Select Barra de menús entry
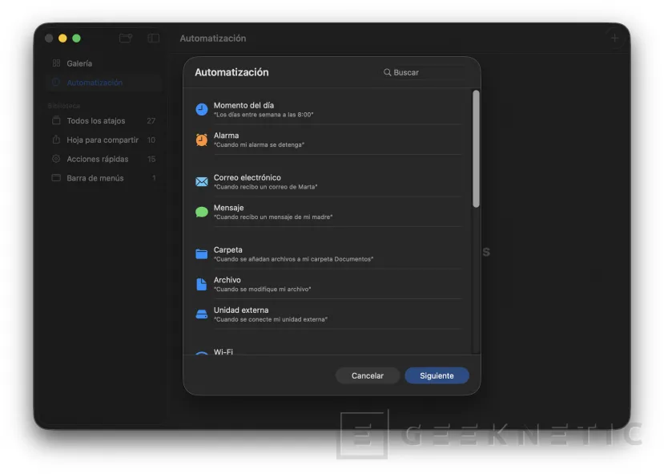Image resolution: width=664 pixels, height=474 pixels. click(95, 178)
